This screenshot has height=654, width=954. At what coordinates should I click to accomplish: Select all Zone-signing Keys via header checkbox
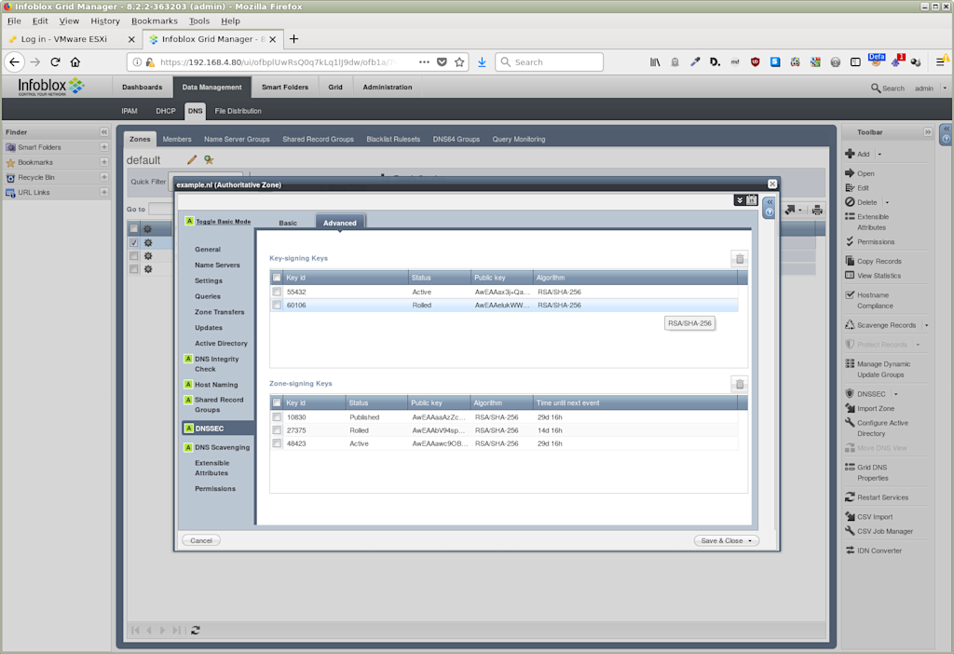277,402
